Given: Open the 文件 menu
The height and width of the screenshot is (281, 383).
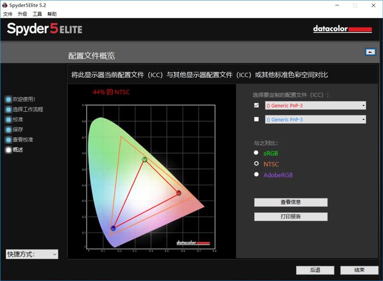Looking at the screenshot, I should pyautogui.click(x=8, y=14).
